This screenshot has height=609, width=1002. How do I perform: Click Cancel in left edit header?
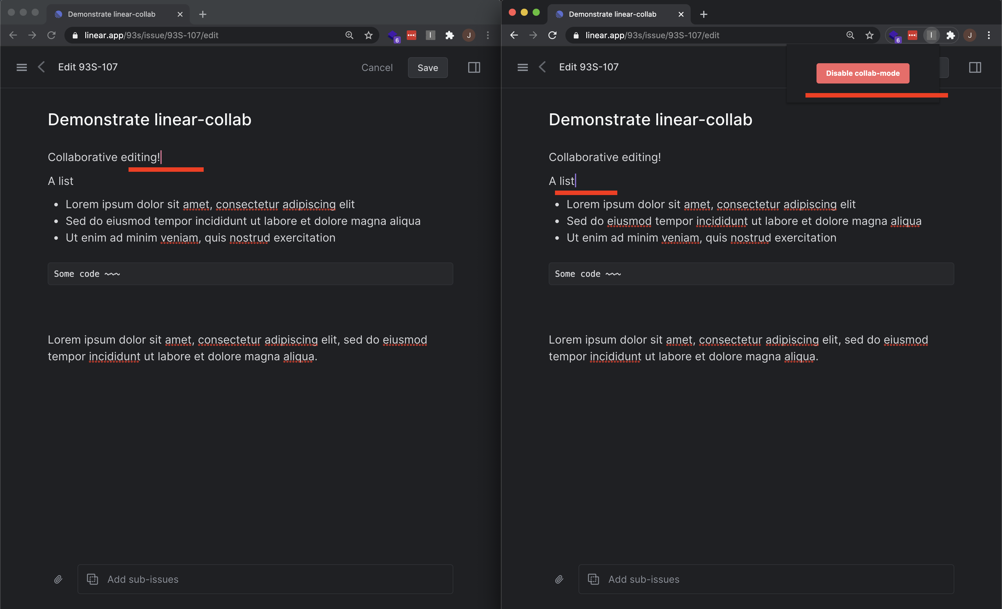(x=377, y=67)
